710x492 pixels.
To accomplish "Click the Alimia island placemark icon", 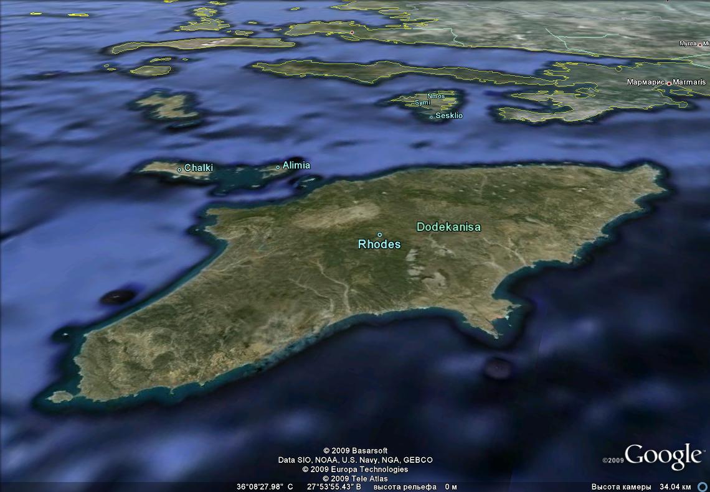I will tap(278, 167).
